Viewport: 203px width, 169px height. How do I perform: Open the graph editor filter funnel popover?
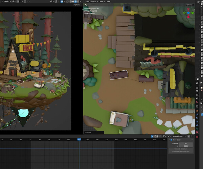[x=164, y=136]
